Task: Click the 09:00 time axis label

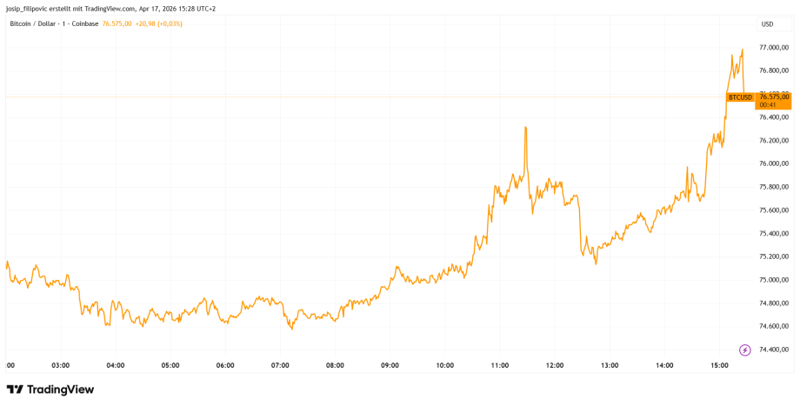Action: [390, 365]
